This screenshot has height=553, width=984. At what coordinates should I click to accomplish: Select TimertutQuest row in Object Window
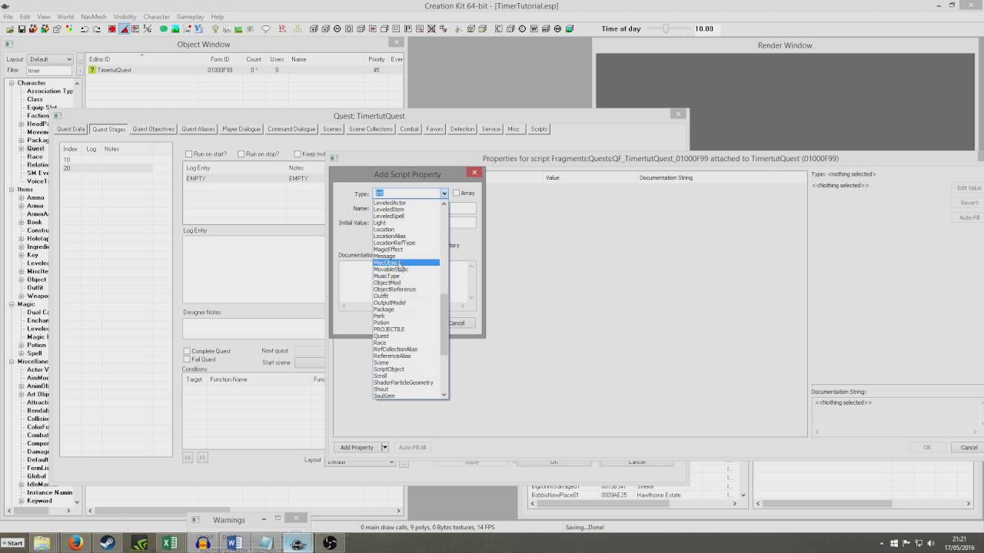[x=244, y=70]
